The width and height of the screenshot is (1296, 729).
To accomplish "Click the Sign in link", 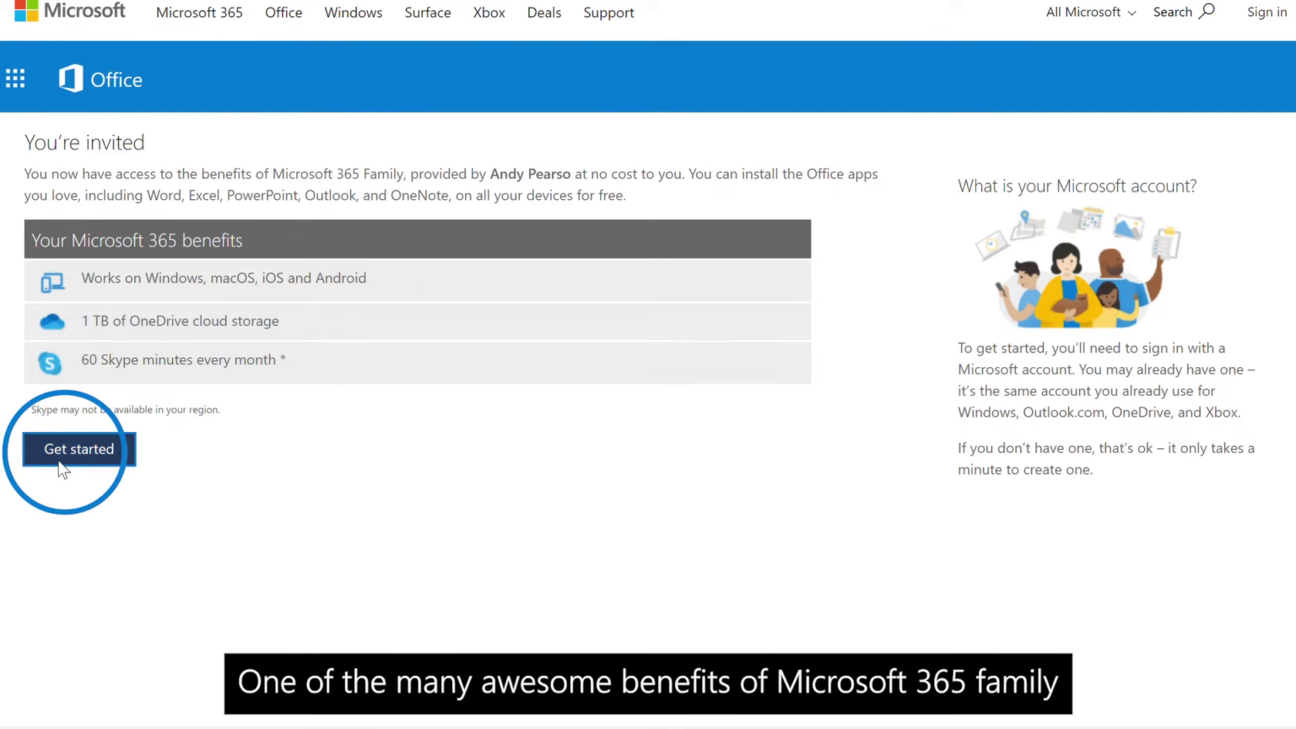I will [x=1266, y=12].
